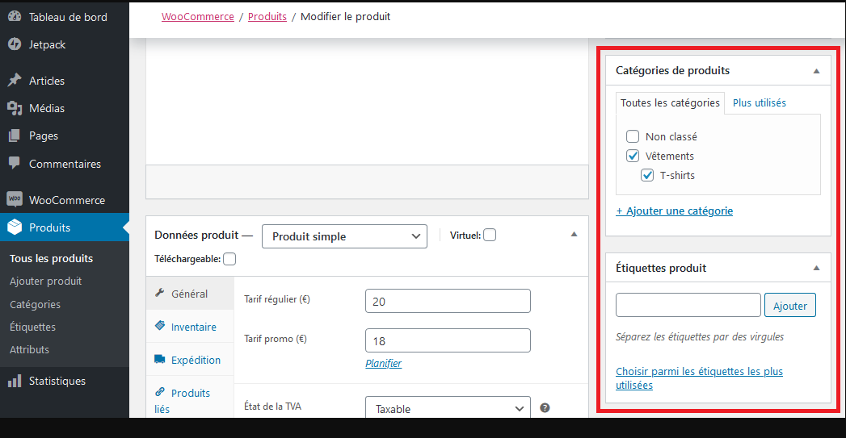Click the Articles pushpin icon

tap(15, 81)
